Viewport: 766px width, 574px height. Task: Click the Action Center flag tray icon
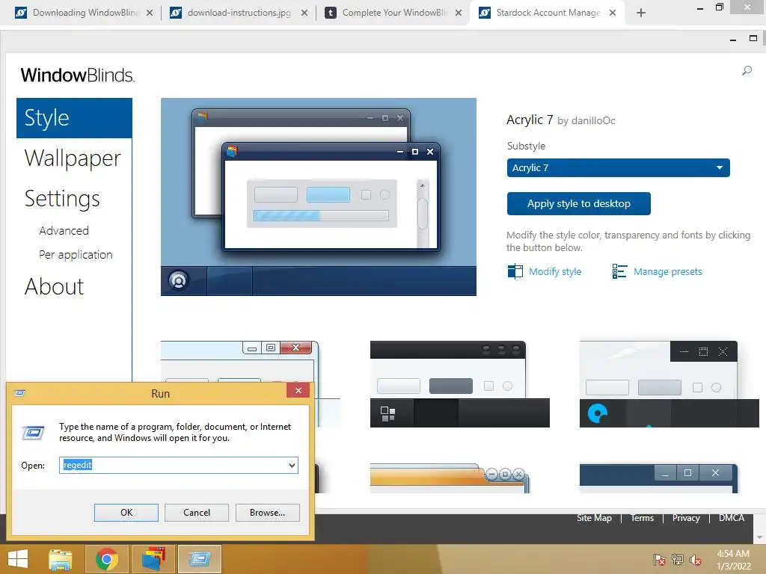pyautogui.click(x=659, y=559)
